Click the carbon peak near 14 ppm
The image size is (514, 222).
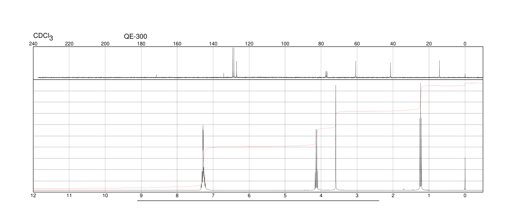click(440, 69)
